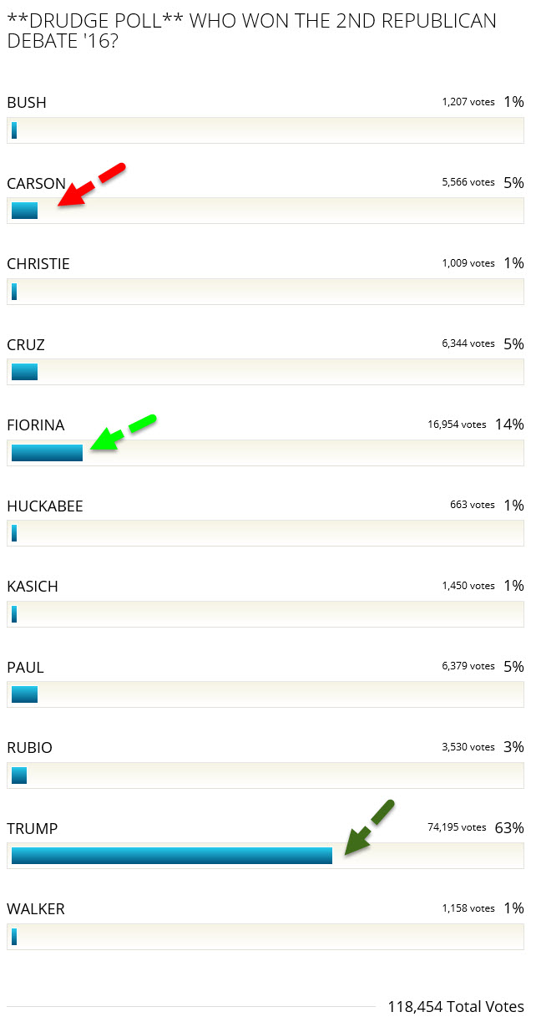Screen dimensions: 536x1022
Task: Select the HUCKABEE candidate label
Action: [x=45, y=506]
